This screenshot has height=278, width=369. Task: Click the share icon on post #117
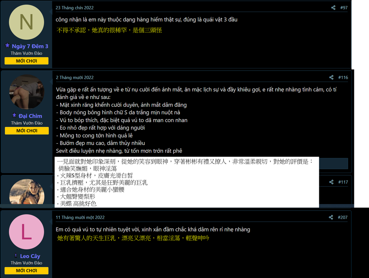tap(331, 182)
